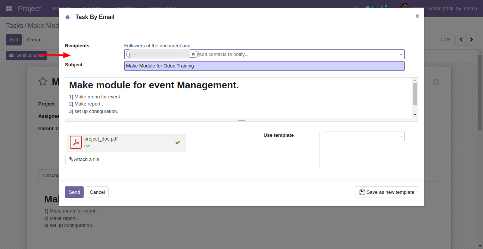The width and height of the screenshot is (483, 249).
Task: Click the project_doc.pdf file name
Action: [101, 139]
